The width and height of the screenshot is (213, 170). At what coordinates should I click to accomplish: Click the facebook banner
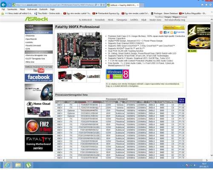point(39,78)
